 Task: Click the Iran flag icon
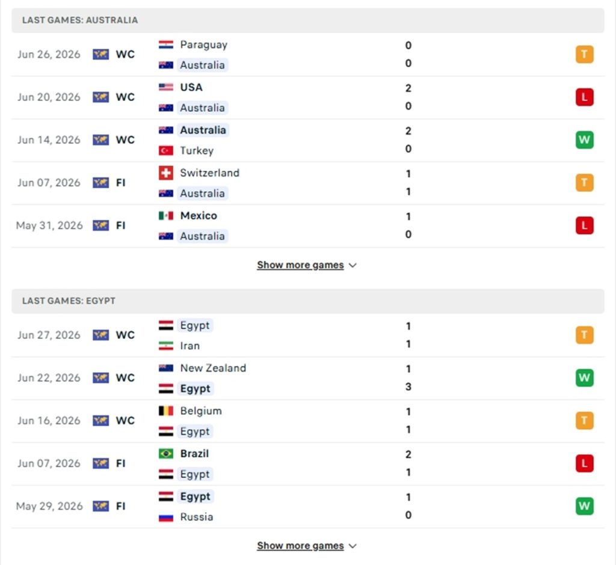point(166,346)
